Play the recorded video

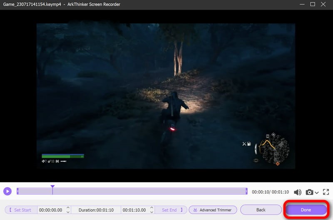click(7, 191)
